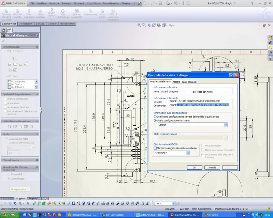Click the Vista rifilata tool
Image resolution: width=273 pixels, height=218 pixels.
102,14
